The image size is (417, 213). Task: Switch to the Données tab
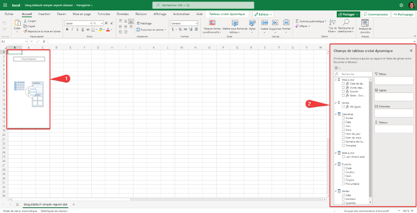pos(122,14)
